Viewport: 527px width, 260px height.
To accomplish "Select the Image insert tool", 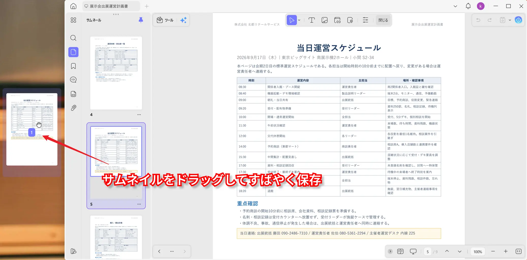I will coord(324,20).
